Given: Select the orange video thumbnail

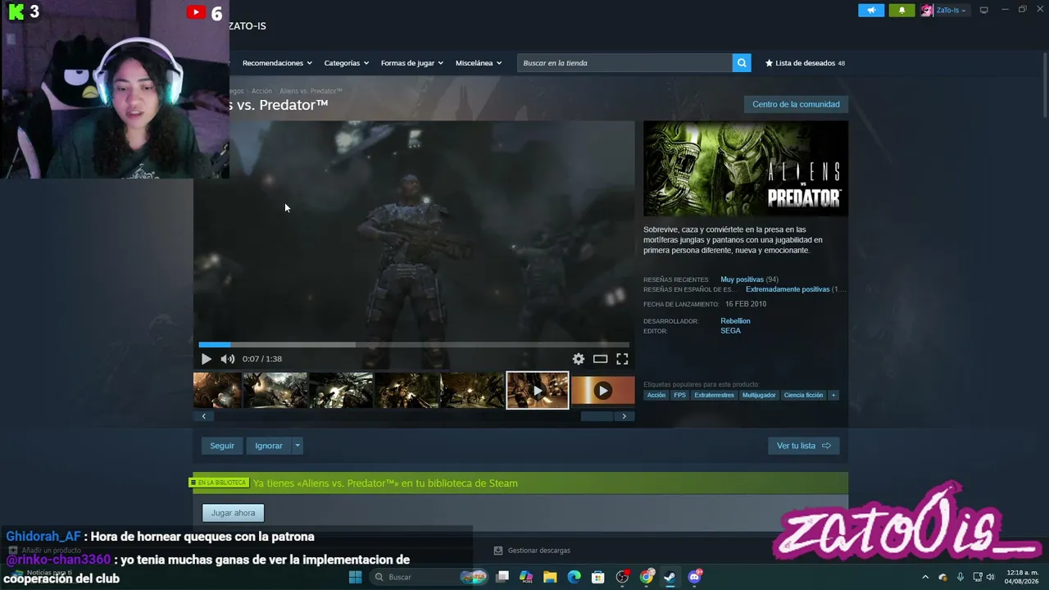Looking at the screenshot, I should [603, 390].
